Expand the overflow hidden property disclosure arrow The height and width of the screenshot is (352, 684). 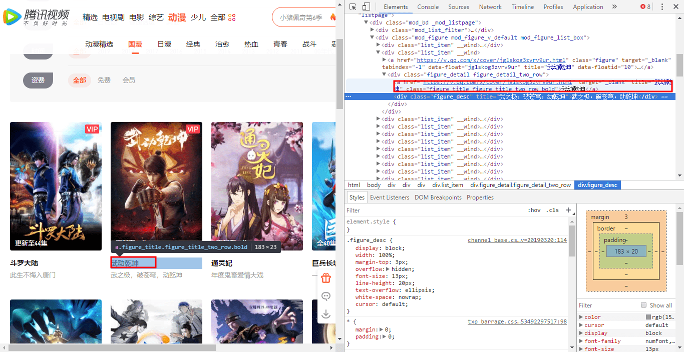pos(387,269)
